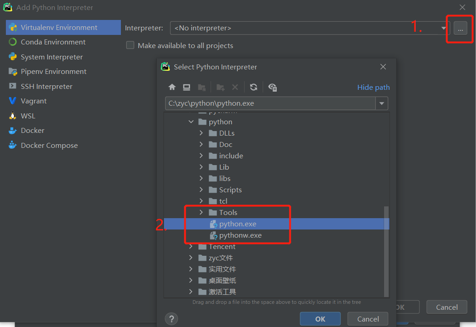Expand the 实用文件 folder
Screen dimensions: 476x327
pyautogui.click(x=191, y=269)
